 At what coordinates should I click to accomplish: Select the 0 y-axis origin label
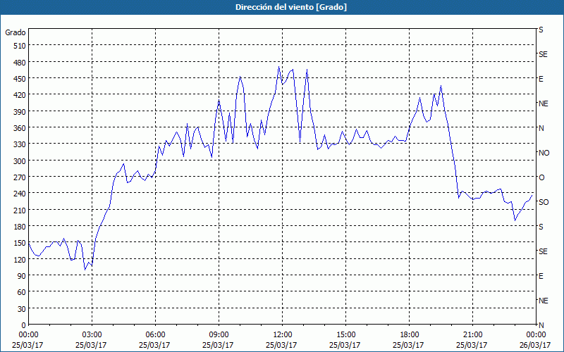pyautogui.click(x=24, y=325)
